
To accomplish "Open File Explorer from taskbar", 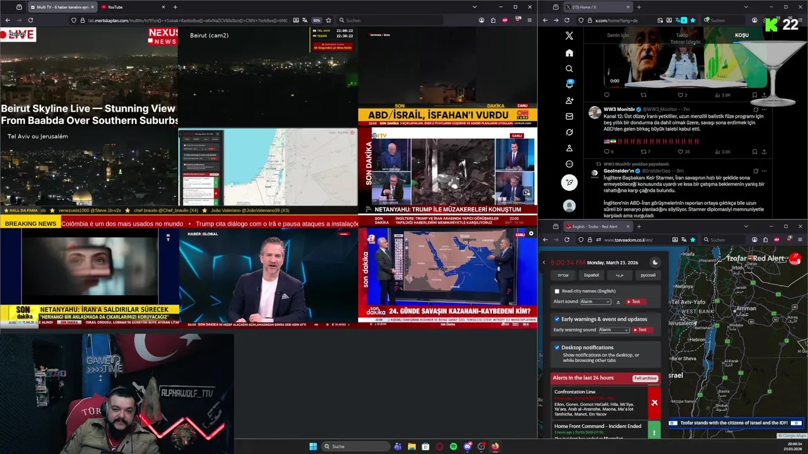I will [412, 446].
